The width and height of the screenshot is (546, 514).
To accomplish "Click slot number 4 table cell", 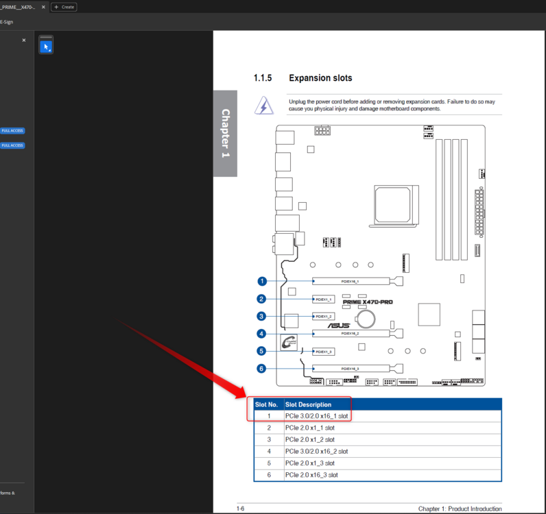I will pos(269,452).
